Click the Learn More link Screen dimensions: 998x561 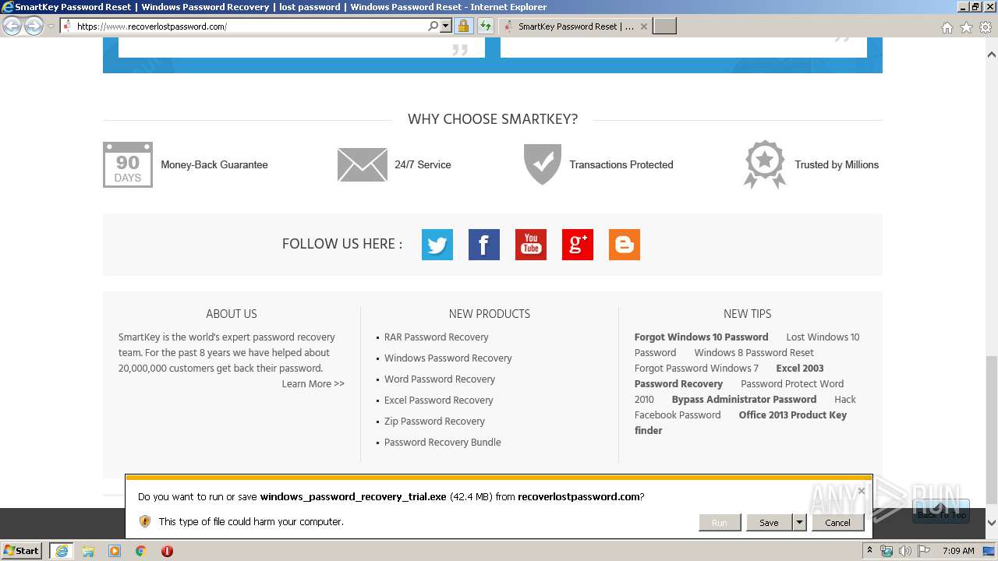pos(313,384)
